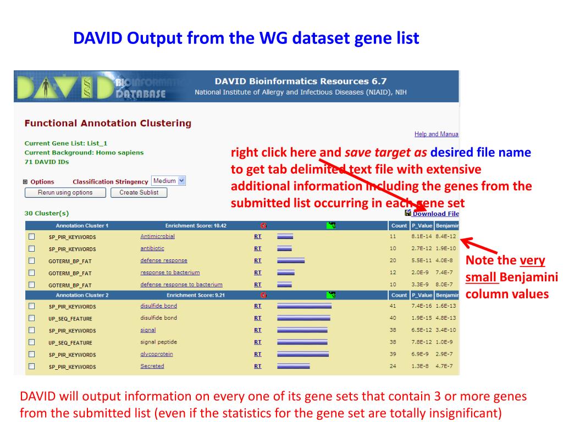Click the green heatmap icon in Annotation Cluster 1 header
Screen dimensions: 563x422
coord(331,226)
